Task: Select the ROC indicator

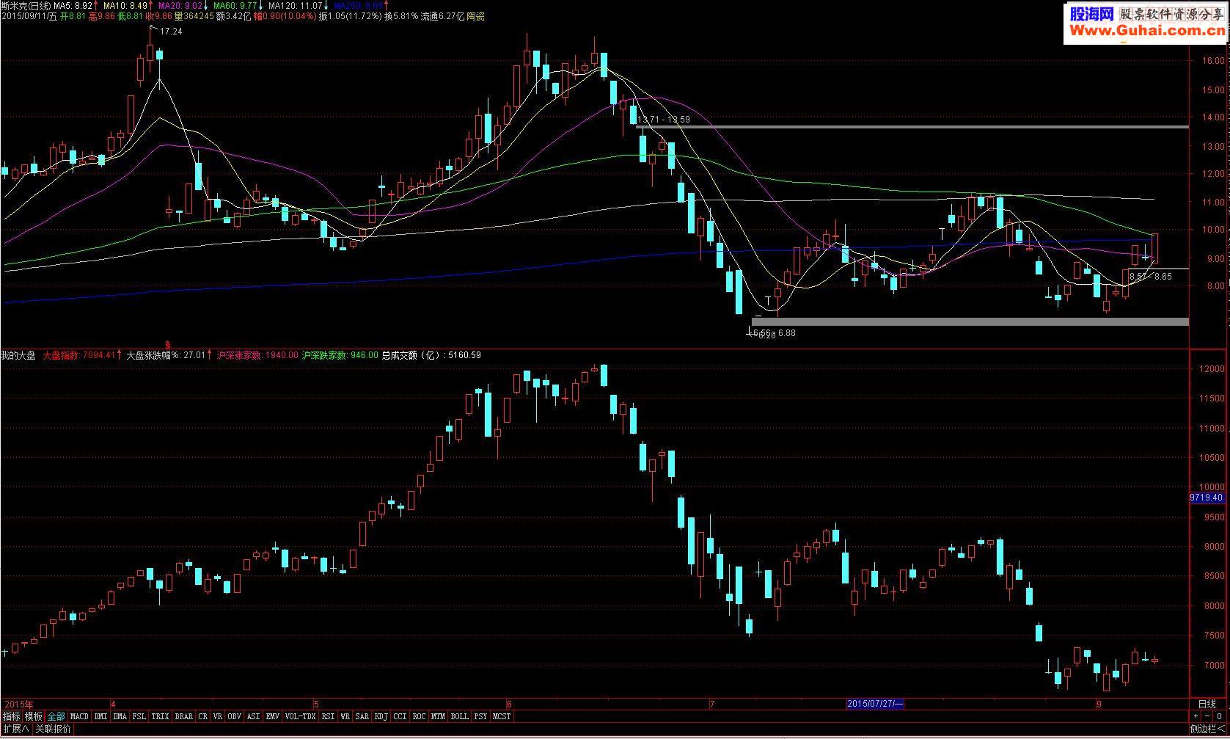Action: [420, 716]
